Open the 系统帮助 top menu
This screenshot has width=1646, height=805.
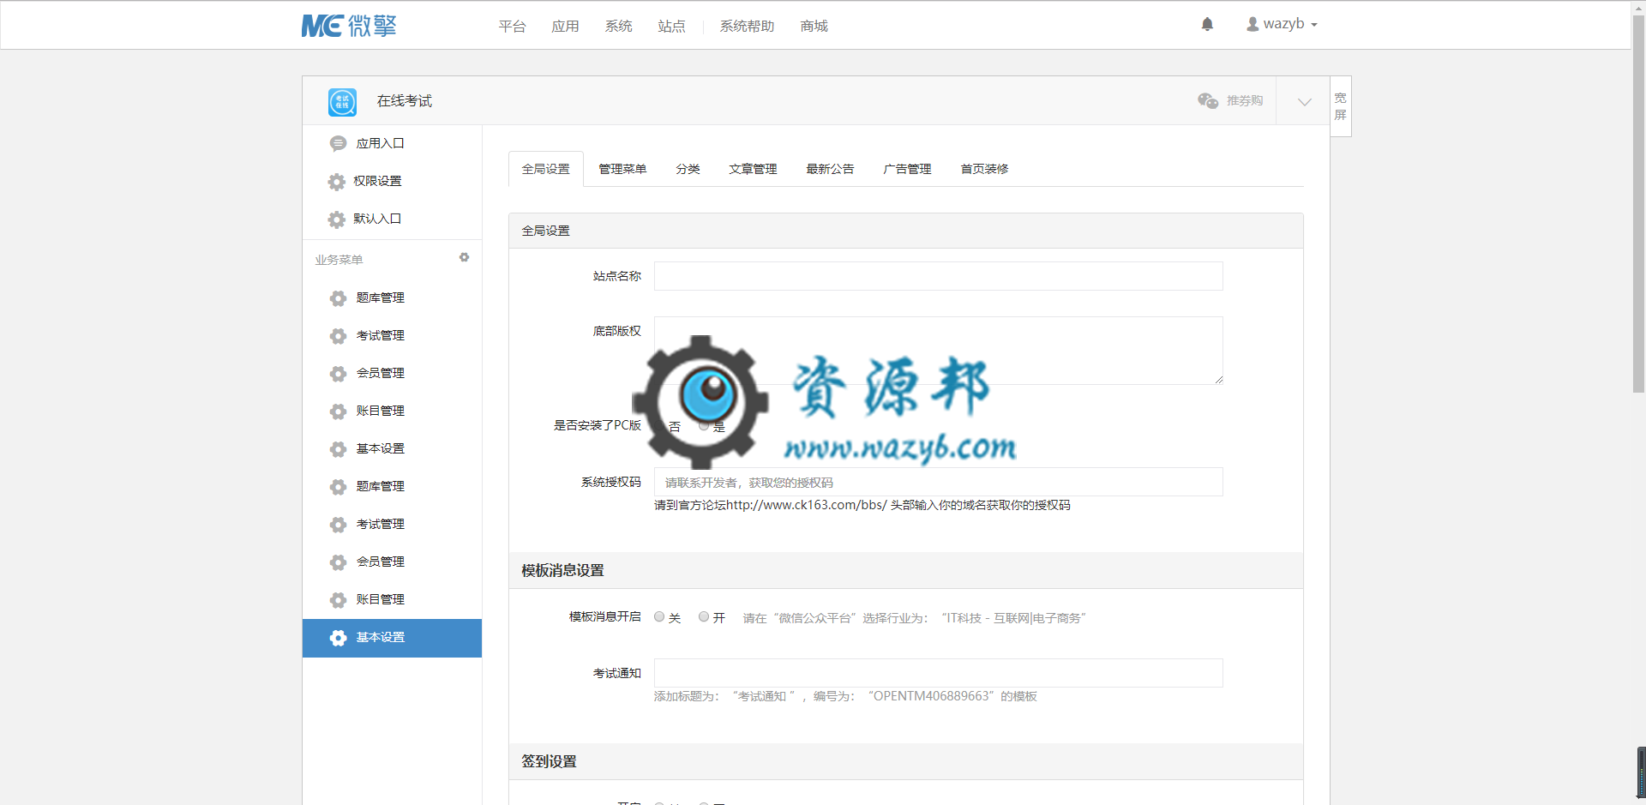tap(747, 27)
